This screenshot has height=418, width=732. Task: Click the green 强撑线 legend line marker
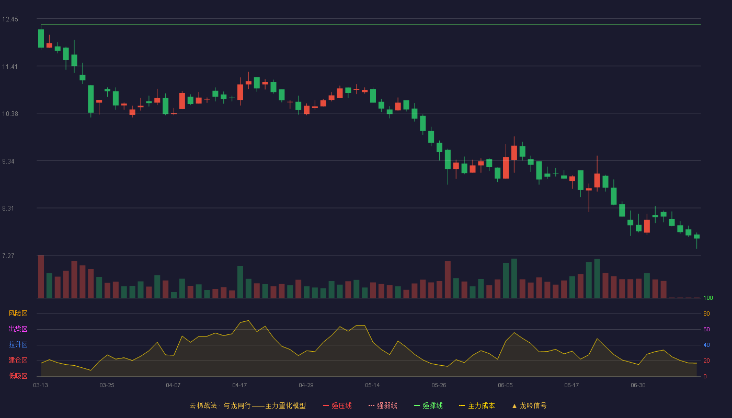417,405
